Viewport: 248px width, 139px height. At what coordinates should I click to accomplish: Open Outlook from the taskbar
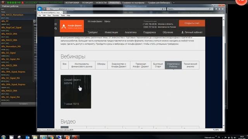[28, 137]
